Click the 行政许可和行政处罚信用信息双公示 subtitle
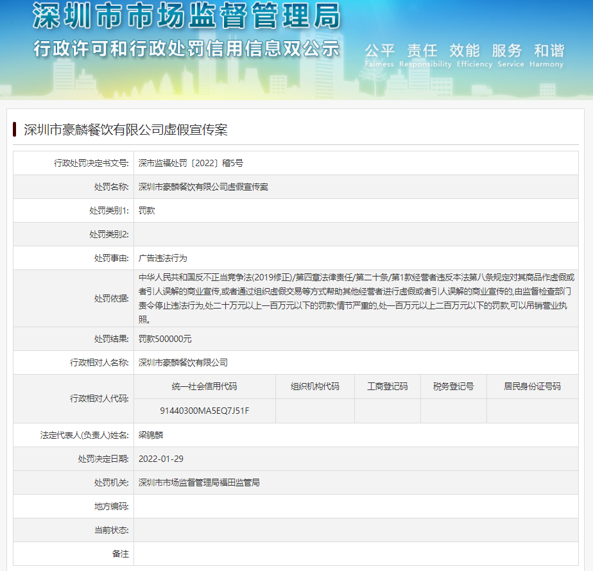 pyautogui.click(x=186, y=49)
